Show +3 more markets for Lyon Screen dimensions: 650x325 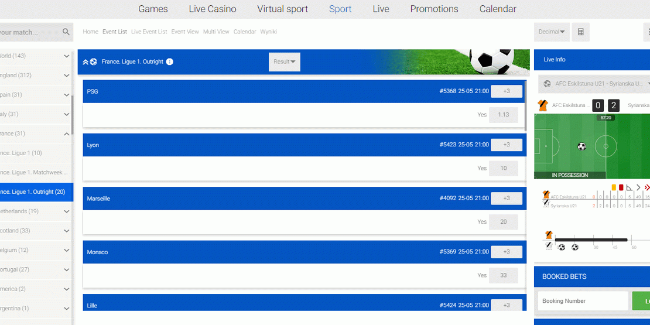507,145
